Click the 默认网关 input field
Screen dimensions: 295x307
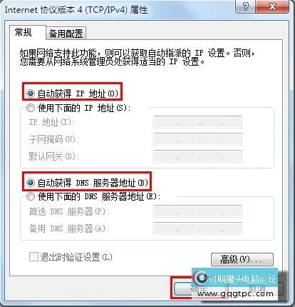click(x=197, y=156)
